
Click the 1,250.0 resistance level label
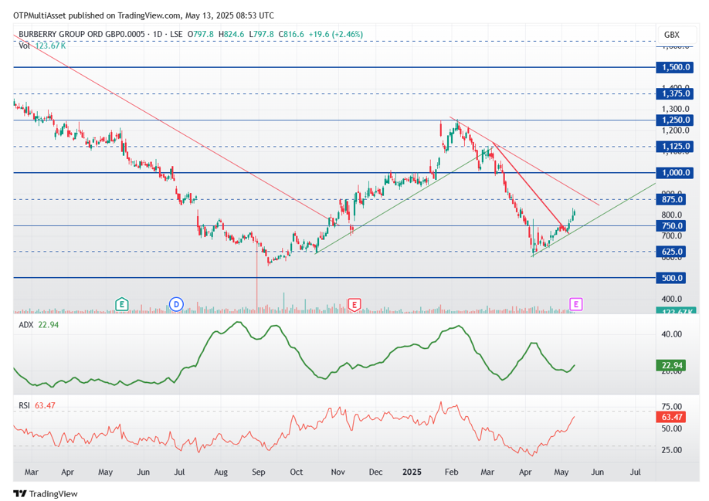[x=675, y=120]
